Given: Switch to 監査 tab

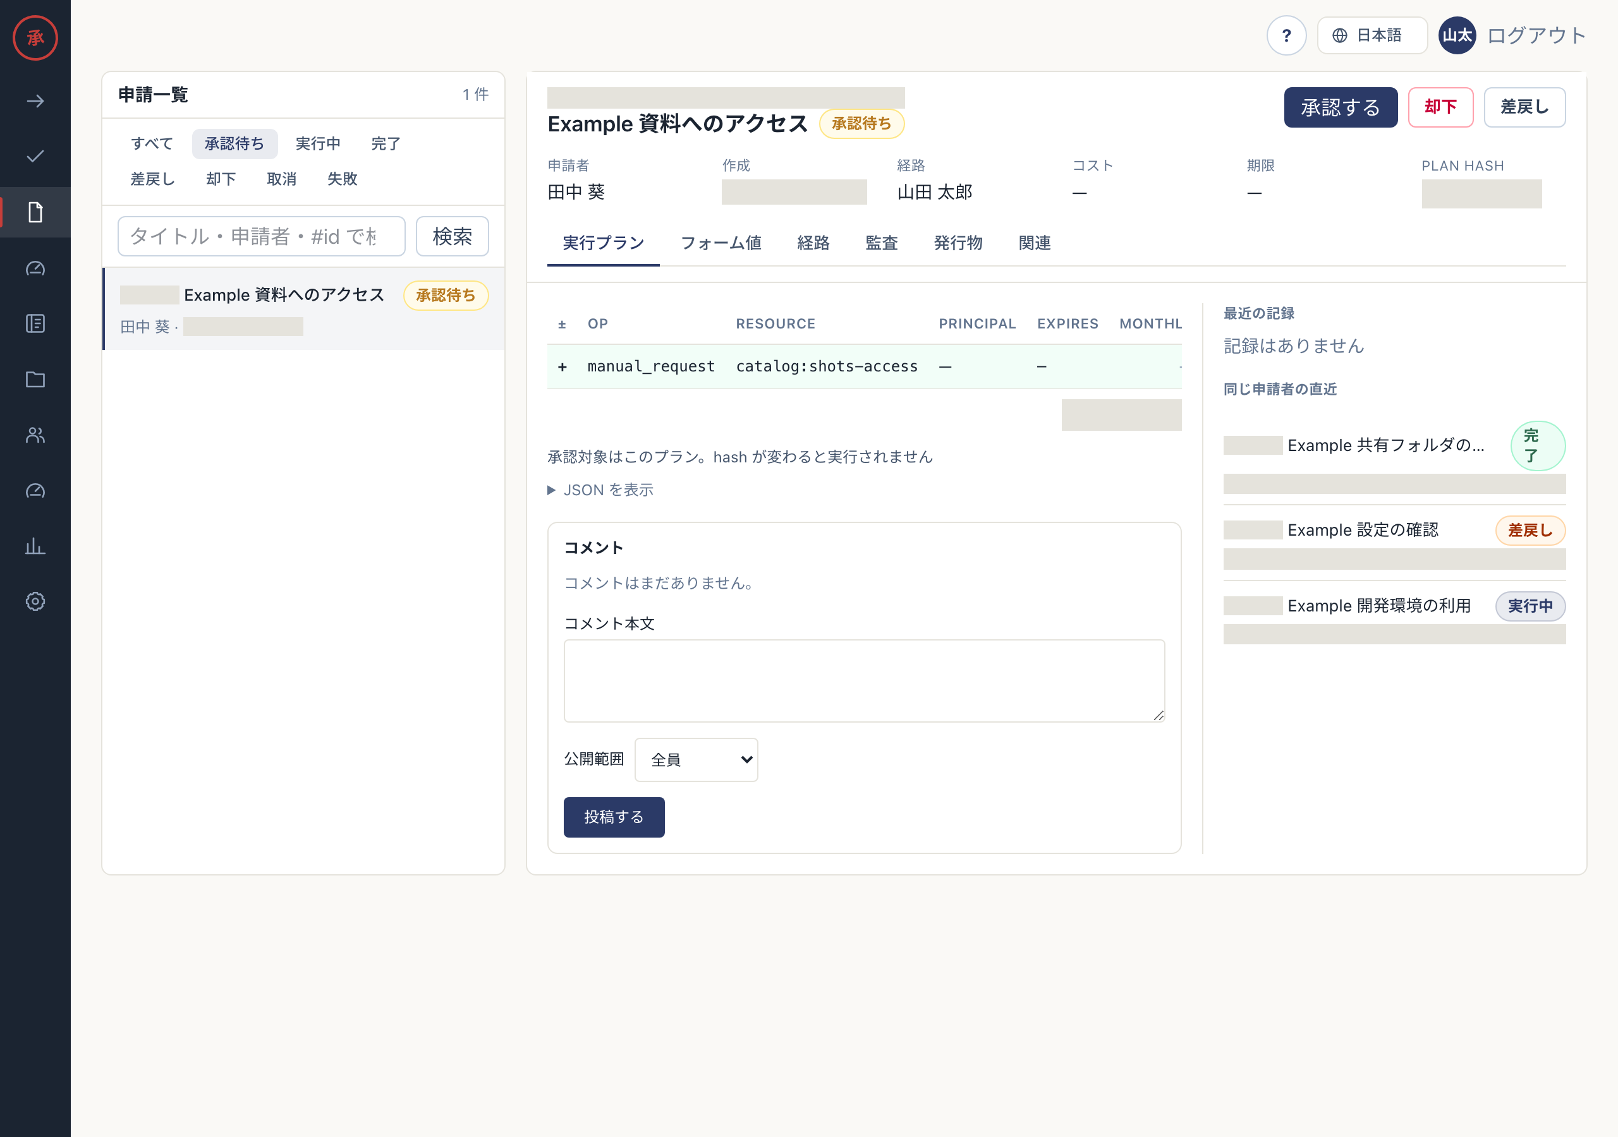Looking at the screenshot, I should click(882, 243).
